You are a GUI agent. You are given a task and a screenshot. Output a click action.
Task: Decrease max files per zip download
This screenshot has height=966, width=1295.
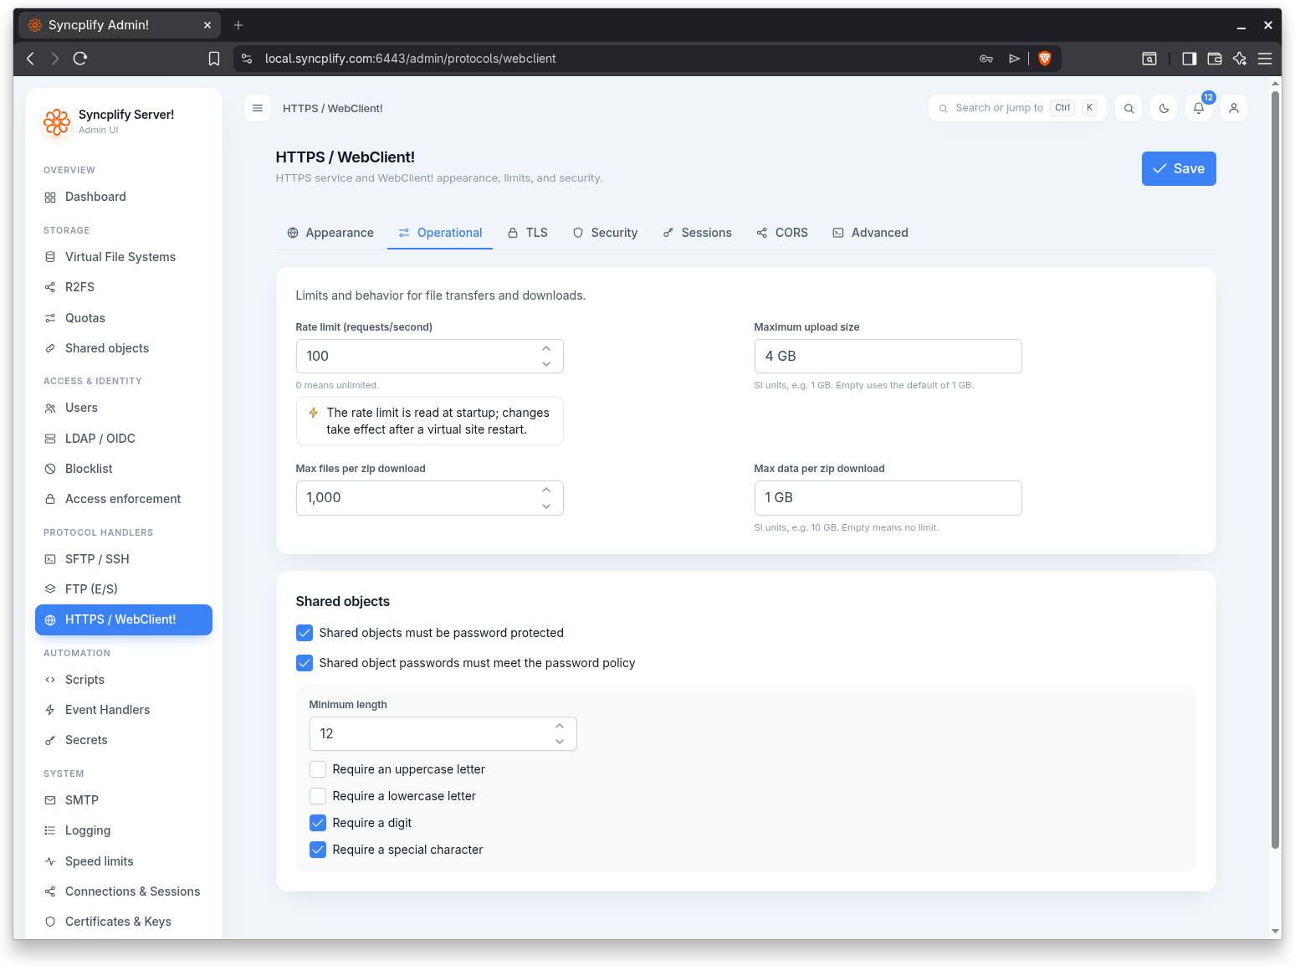546,506
